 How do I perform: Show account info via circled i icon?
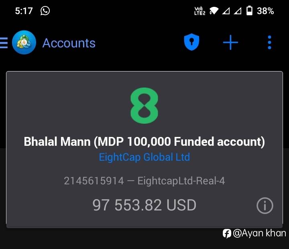tap(265, 206)
